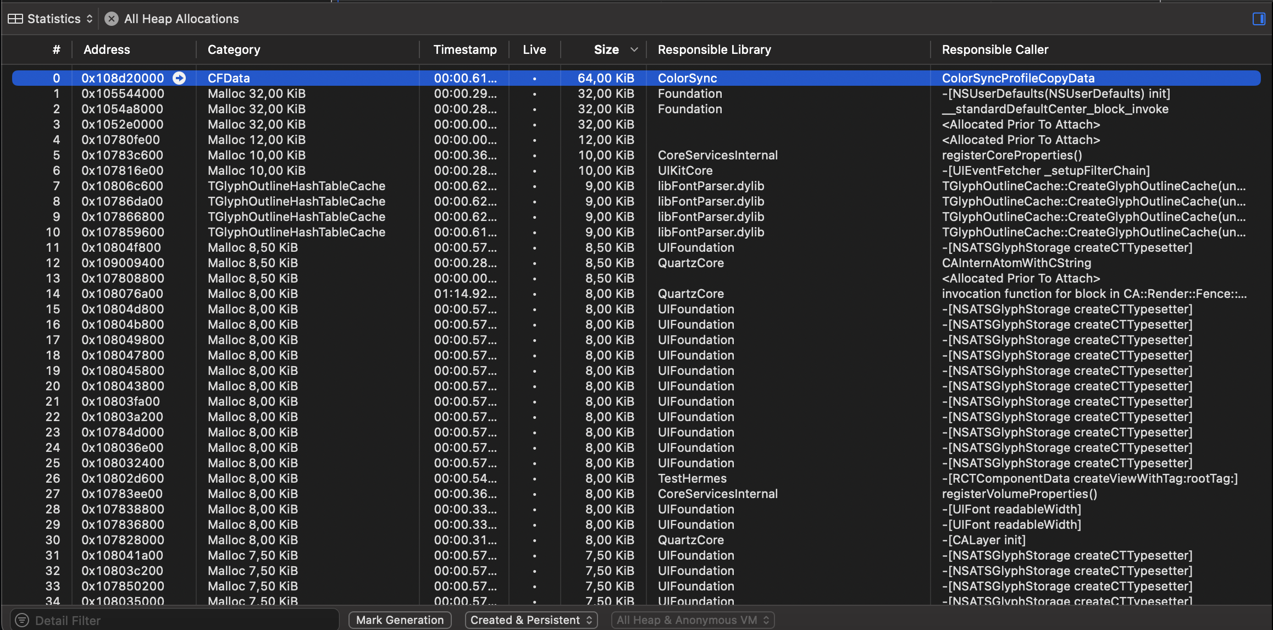
Task: Open the Statistics view selector
Action: (89, 18)
